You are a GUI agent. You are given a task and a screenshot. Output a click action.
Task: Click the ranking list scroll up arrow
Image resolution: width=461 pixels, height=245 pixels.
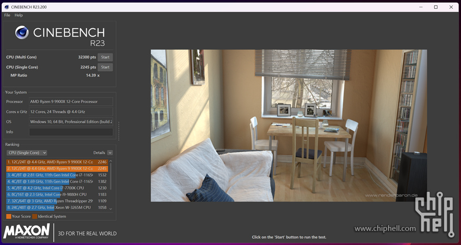point(111,161)
